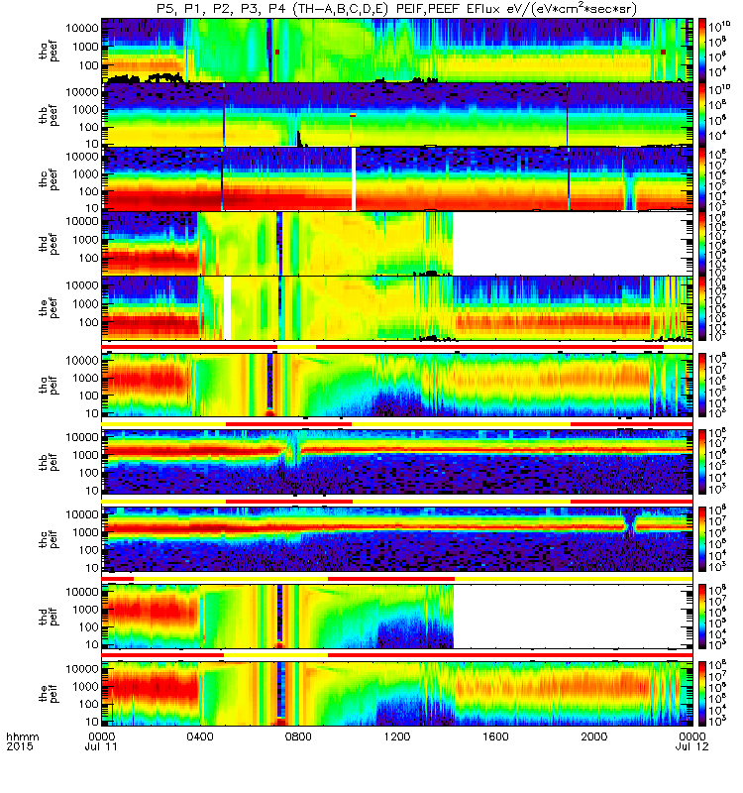Click the 10^10 label on top color bar

(x=719, y=27)
